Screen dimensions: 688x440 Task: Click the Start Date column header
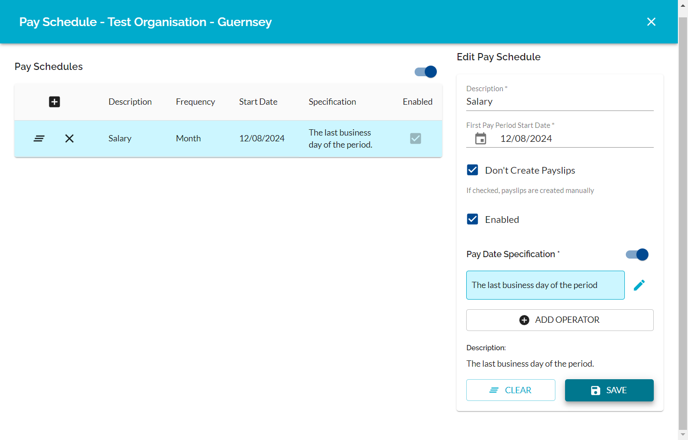tap(258, 102)
